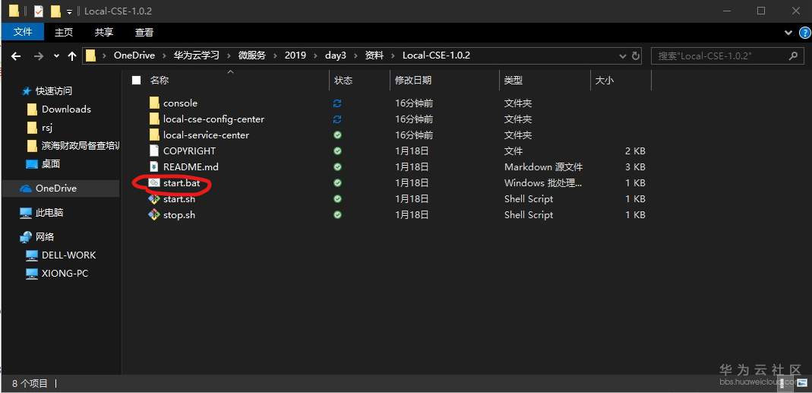812x393 pixels.
Task: Open the local-cse-config-center folder icon
Action: [153, 119]
